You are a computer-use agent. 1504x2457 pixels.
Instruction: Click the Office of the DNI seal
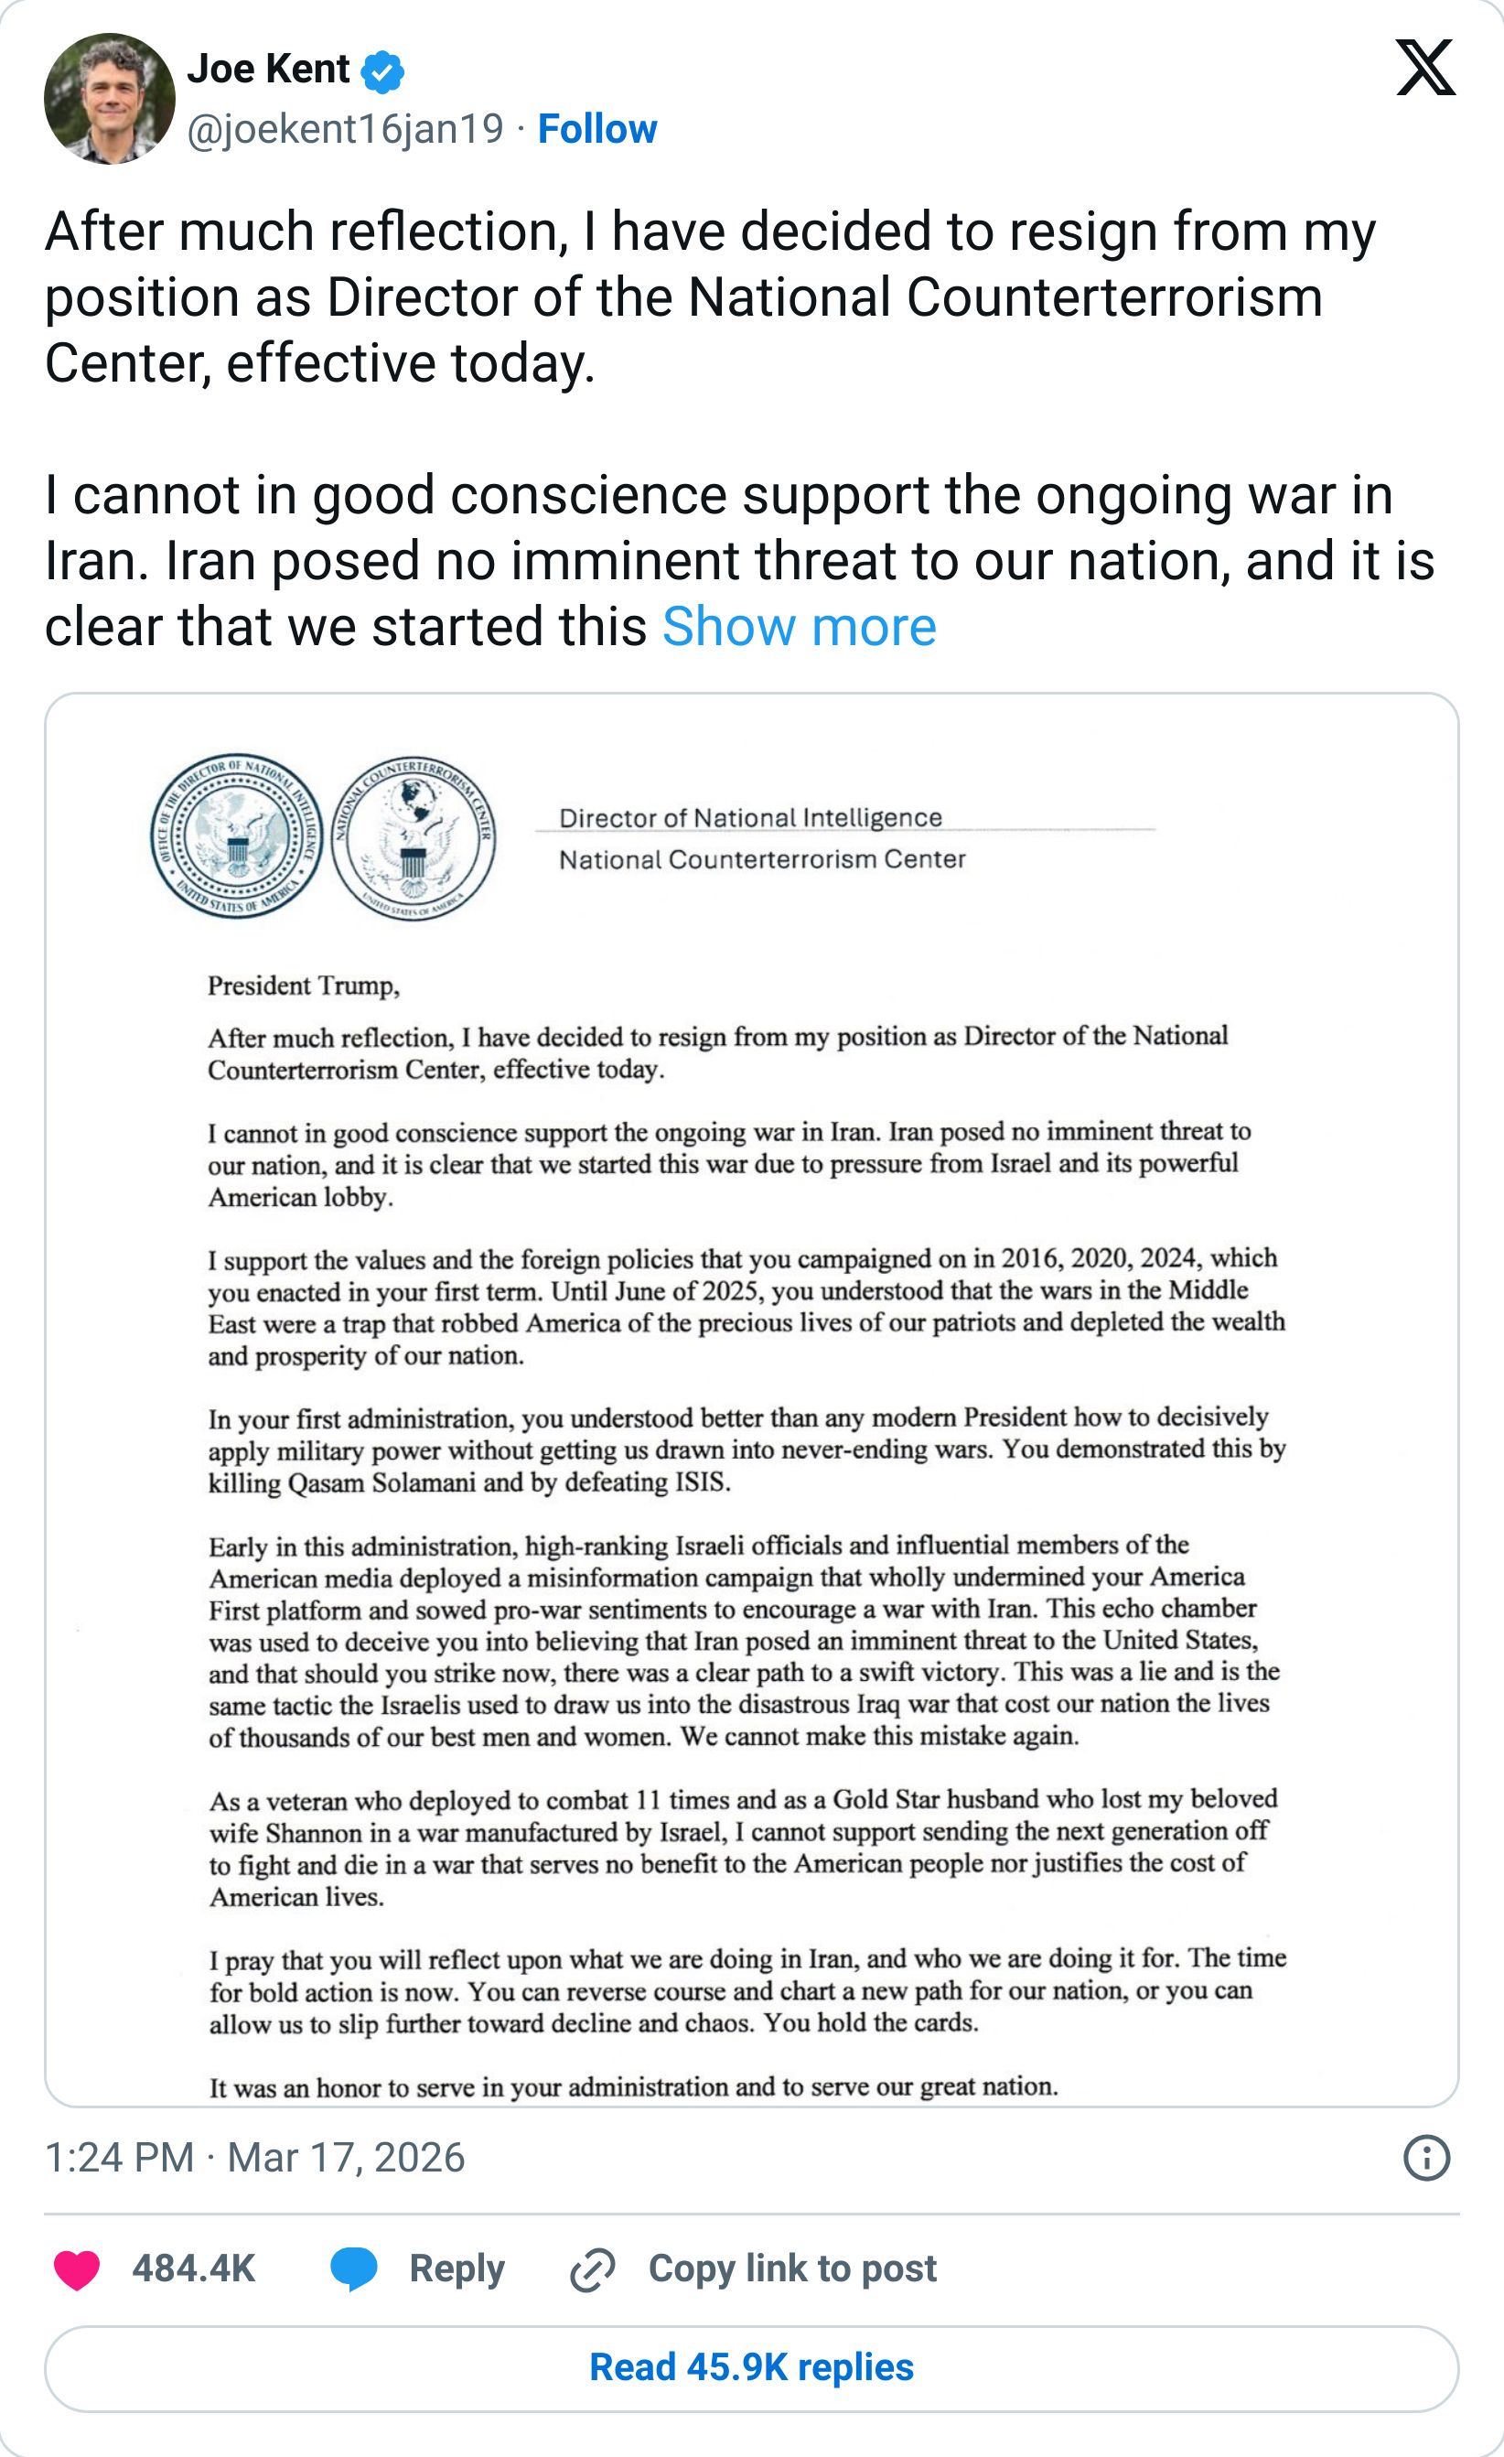coord(236,835)
